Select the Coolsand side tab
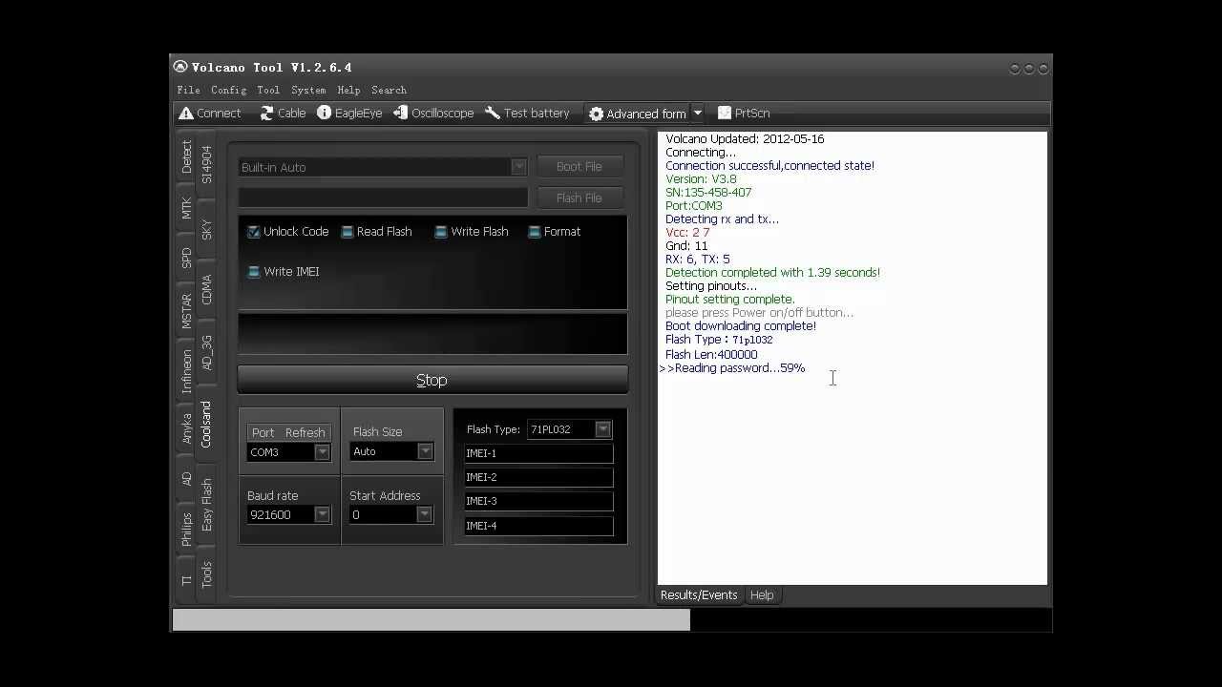 pyautogui.click(x=207, y=424)
